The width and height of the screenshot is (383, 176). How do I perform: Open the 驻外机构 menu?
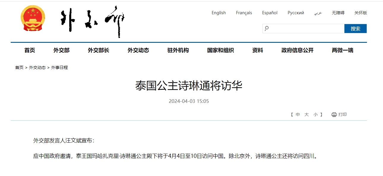tap(178, 51)
